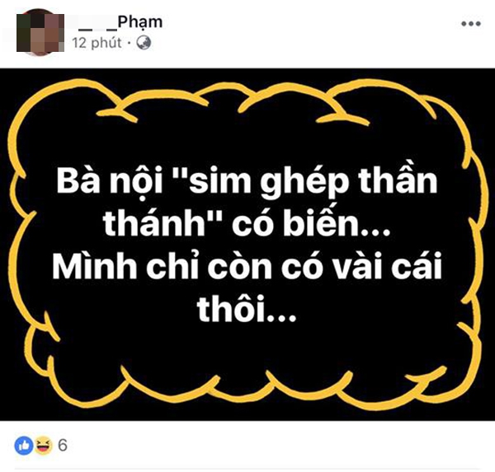Click the word "thôi..." in the post

[247, 308]
